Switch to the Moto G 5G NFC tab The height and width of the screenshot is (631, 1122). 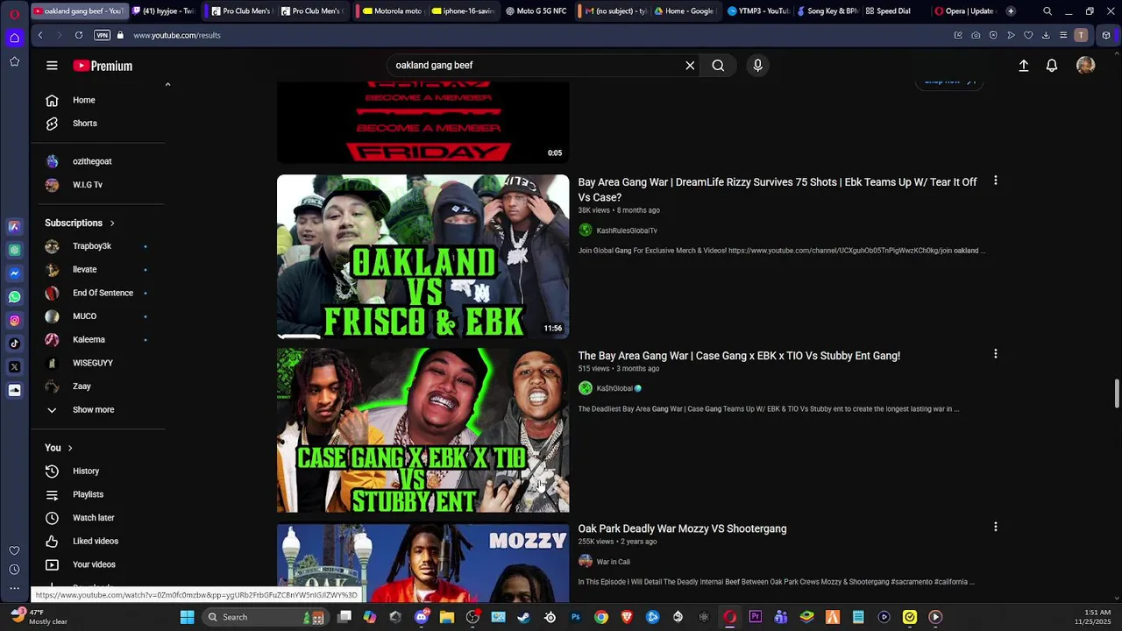click(x=536, y=11)
